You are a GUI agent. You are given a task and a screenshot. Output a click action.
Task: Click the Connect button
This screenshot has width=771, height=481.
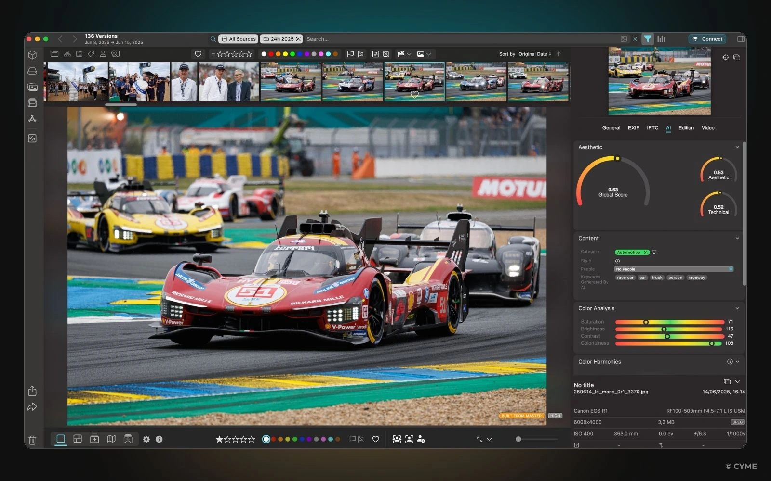point(707,39)
